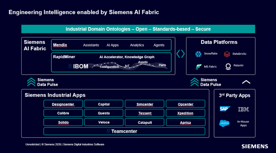This screenshot has height=153, width=276.
Task: Click the lock icon beside IBOM
Action: [70, 66]
